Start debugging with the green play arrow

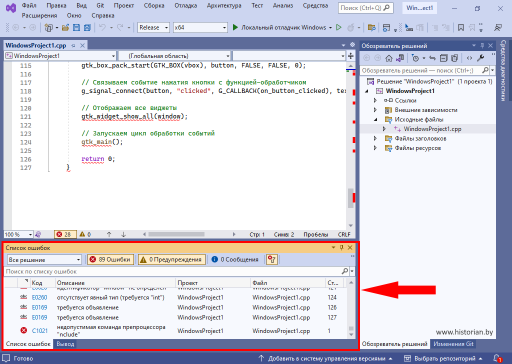pos(235,27)
